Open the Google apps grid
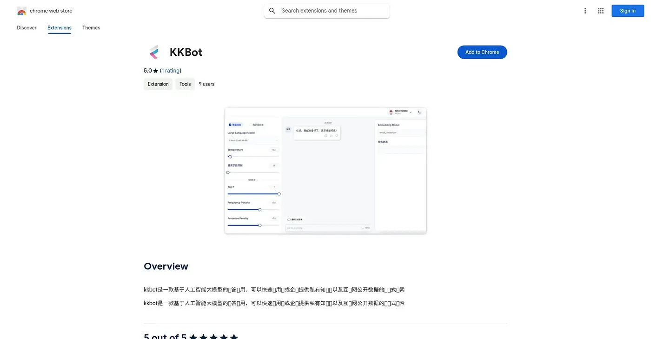Screen dimensions: 651x339 (x=601, y=11)
